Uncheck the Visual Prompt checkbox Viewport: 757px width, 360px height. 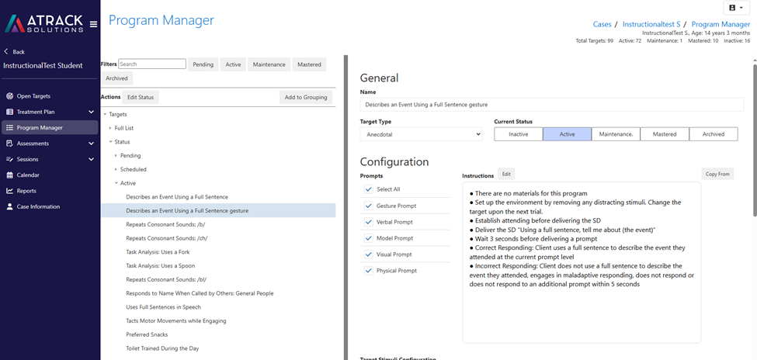pos(369,254)
